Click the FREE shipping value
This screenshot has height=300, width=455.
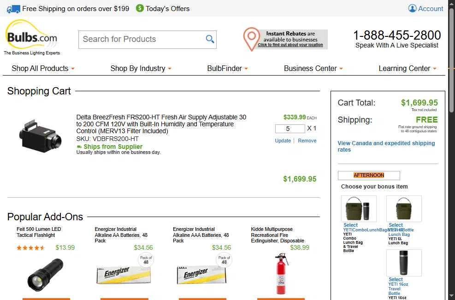coord(427,120)
